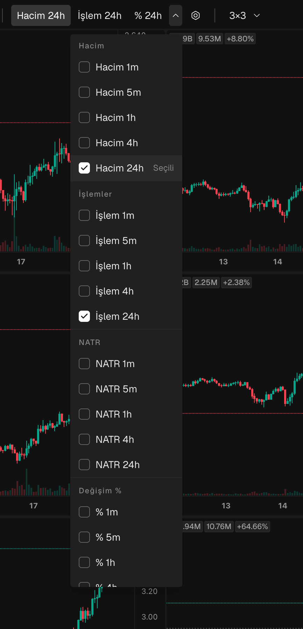Toggle the İşlem 5m checkbox
Image resolution: width=303 pixels, height=629 pixels.
[x=84, y=241]
